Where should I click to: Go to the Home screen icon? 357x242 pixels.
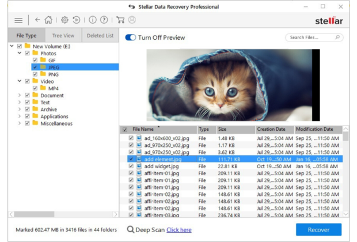click(x=48, y=20)
